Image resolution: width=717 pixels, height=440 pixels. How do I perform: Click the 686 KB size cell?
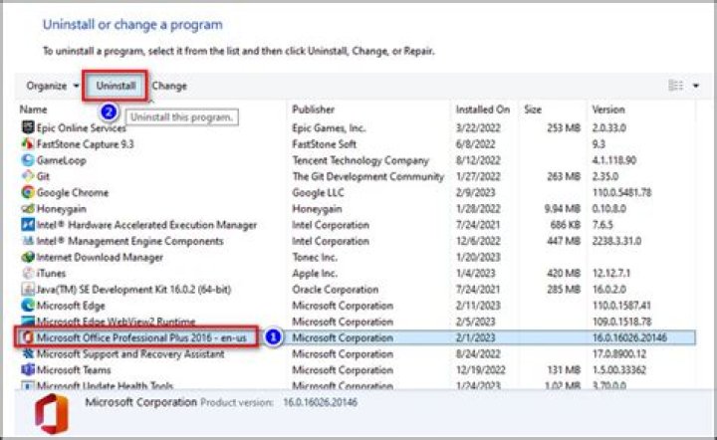point(566,225)
